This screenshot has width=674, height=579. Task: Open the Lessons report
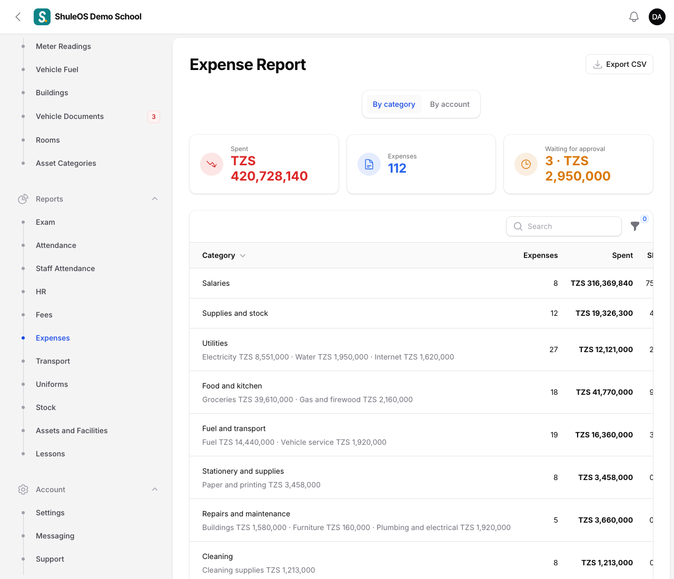pyautogui.click(x=51, y=454)
